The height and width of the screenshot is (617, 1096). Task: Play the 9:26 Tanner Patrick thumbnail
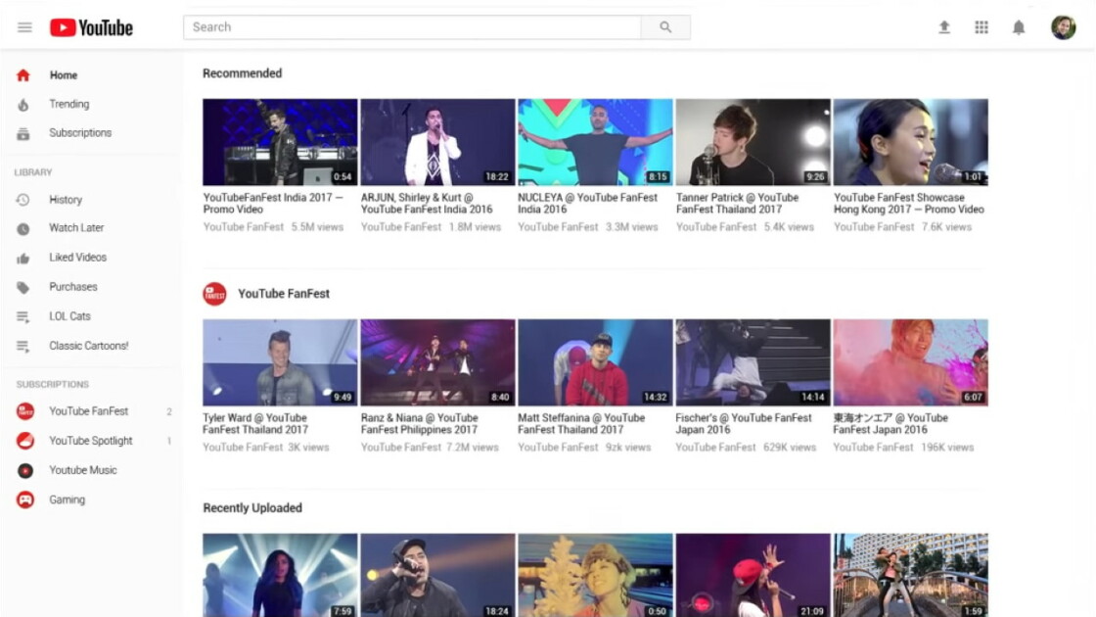click(x=753, y=142)
